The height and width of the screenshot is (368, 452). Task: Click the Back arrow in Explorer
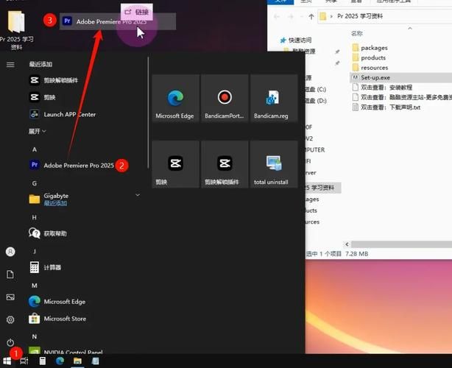point(277,16)
